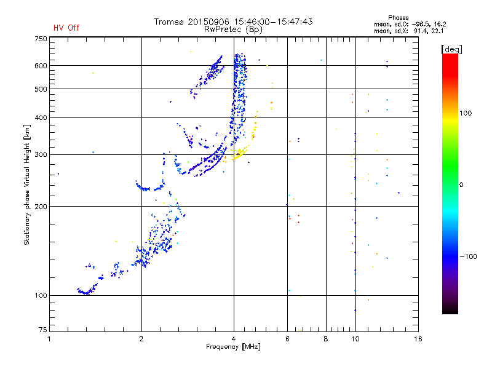Click the y-axis '400' label

(41, 117)
